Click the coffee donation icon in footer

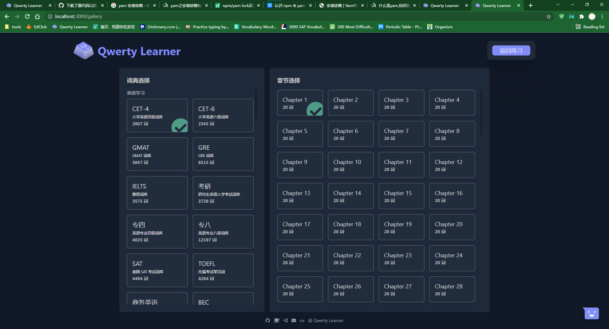click(276, 320)
